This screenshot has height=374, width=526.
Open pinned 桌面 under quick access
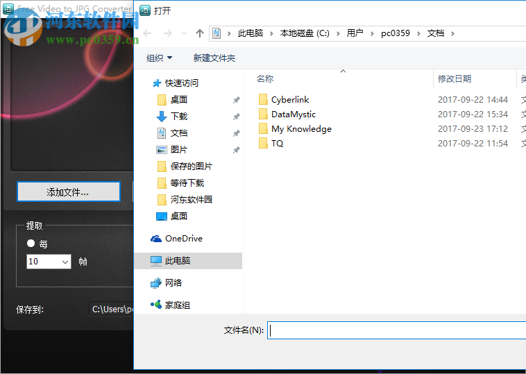point(179,100)
